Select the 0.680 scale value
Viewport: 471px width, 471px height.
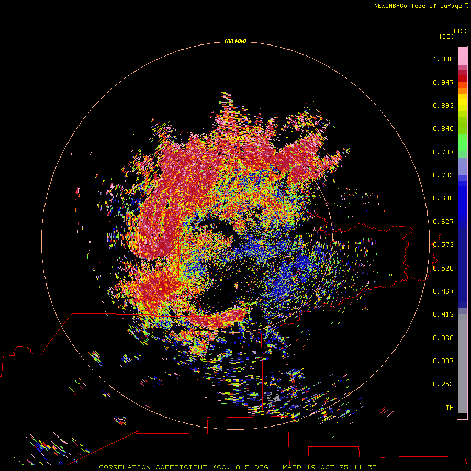(443, 198)
